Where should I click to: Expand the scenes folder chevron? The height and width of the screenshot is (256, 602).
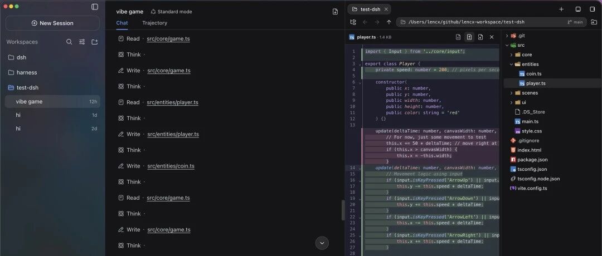click(x=511, y=93)
